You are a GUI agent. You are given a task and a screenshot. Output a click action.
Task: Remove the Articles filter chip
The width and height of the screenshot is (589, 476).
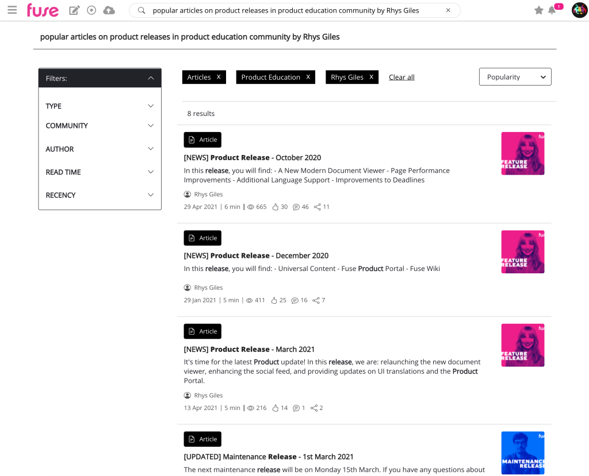coord(219,77)
